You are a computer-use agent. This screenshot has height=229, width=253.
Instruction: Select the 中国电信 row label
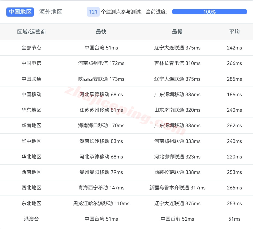(32, 63)
